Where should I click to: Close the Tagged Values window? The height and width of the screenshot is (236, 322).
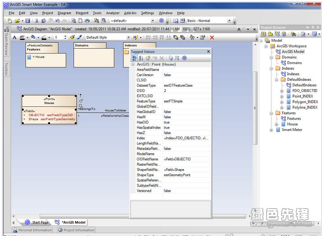click(208, 52)
